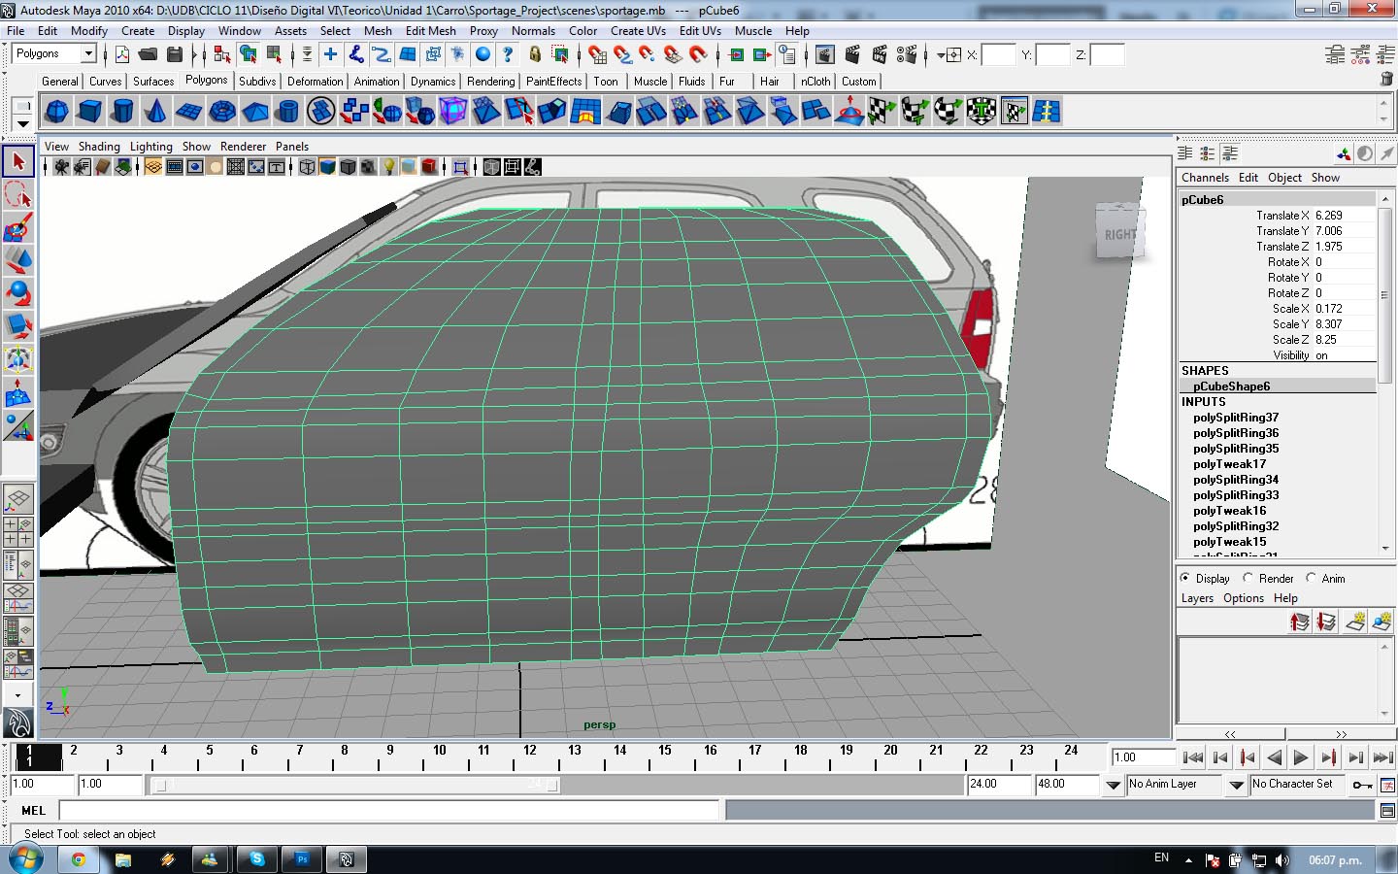The width and height of the screenshot is (1398, 874).
Task: Select the Anim layer radio button
Action: click(1311, 578)
